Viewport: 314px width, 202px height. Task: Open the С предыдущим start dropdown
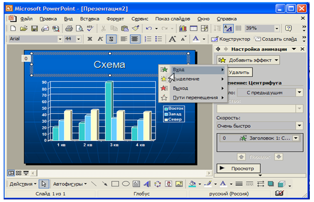pos(299,92)
